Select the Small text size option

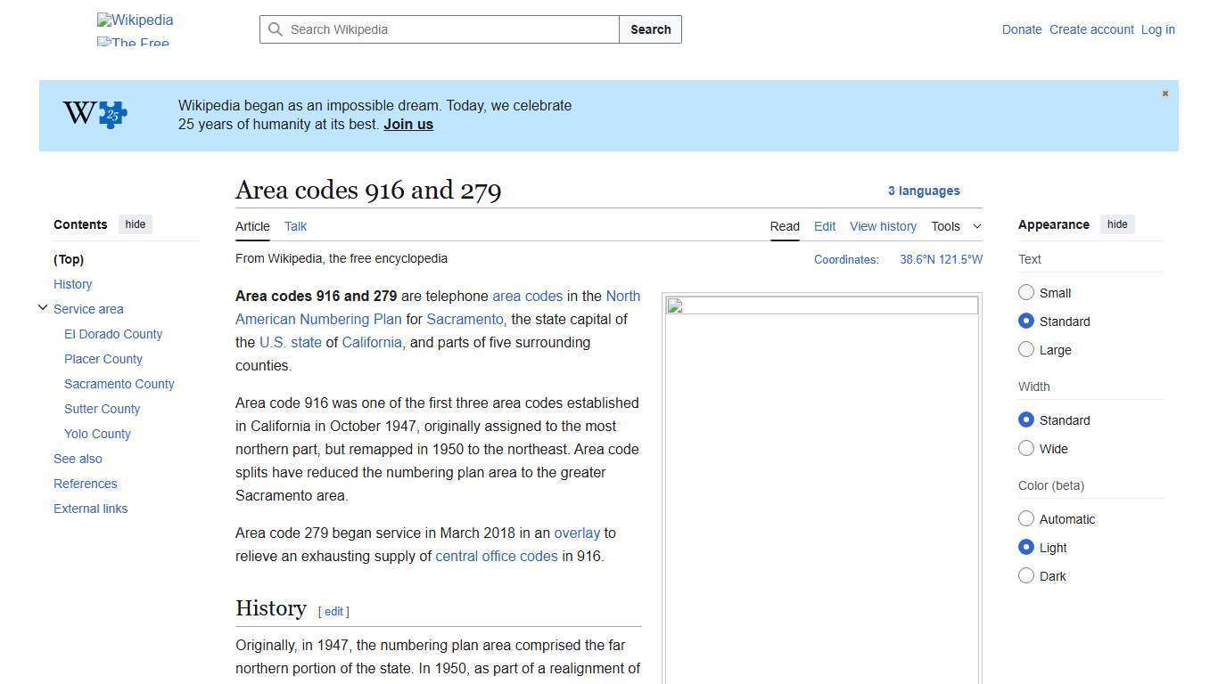(x=1026, y=293)
